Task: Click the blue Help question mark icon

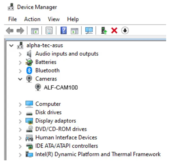Action: pyautogui.click(x=63, y=30)
